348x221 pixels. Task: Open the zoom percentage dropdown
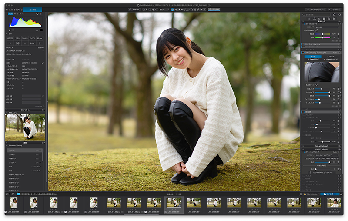click(164, 10)
